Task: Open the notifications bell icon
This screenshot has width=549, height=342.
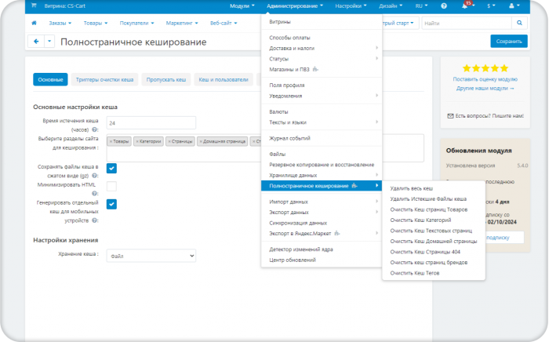Action: [464, 6]
